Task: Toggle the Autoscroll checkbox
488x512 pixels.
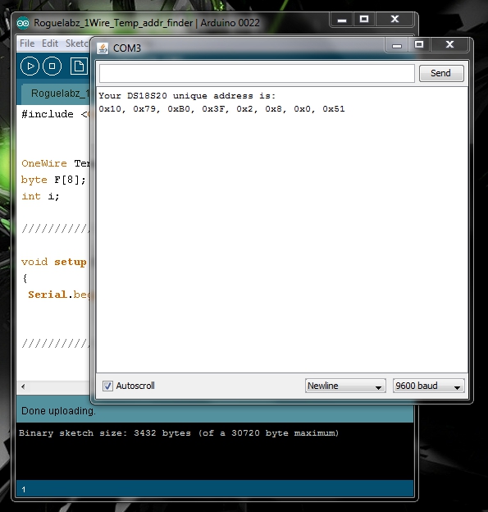Action: tap(107, 386)
